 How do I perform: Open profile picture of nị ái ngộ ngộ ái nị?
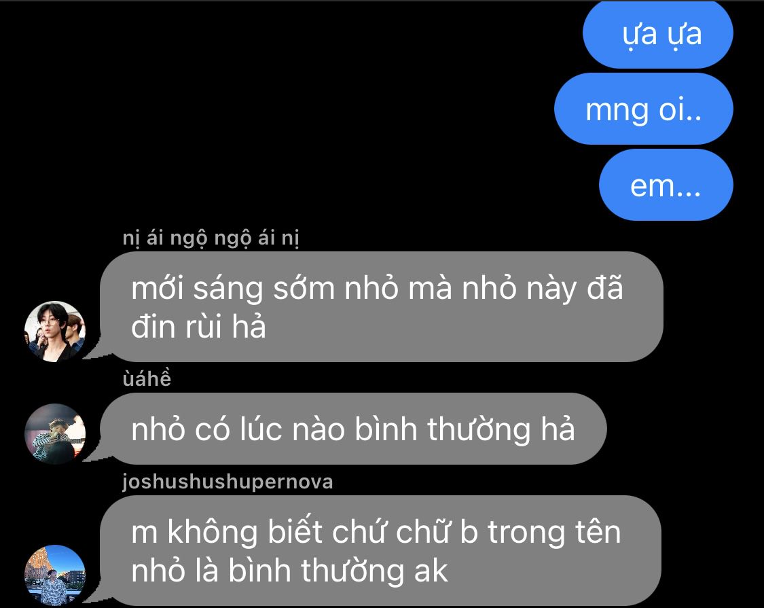(x=55, y=331)
